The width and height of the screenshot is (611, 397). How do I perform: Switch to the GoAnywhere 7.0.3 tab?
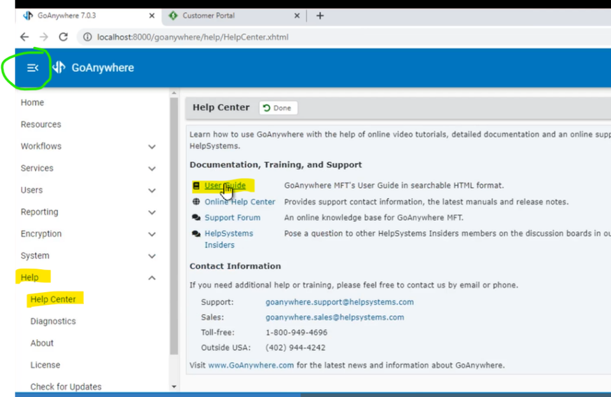[x=88, y=16]
